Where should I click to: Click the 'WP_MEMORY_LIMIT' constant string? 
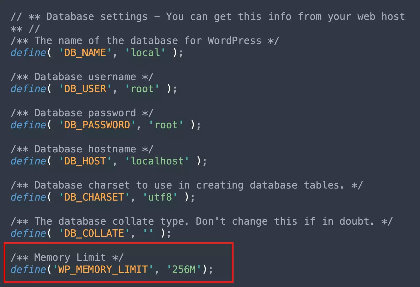(103, 269)
